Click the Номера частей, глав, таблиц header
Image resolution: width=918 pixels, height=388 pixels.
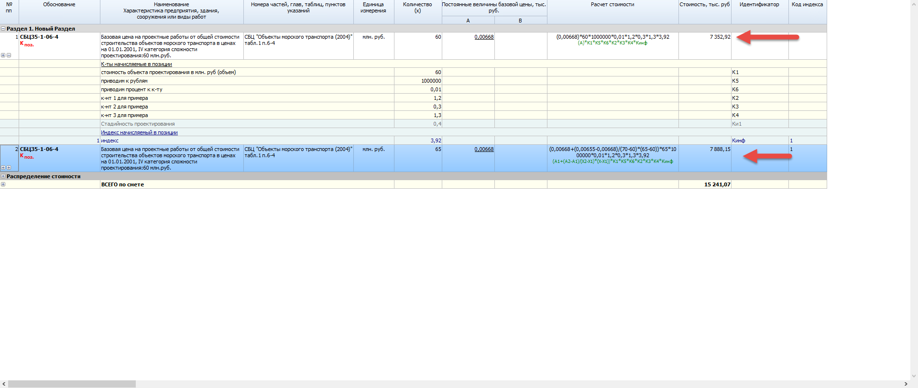[x=298, y=12]
